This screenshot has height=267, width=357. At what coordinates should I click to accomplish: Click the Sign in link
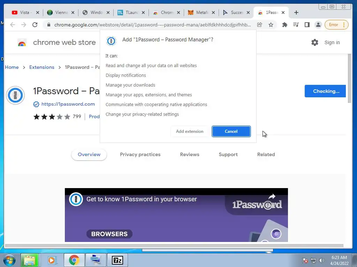click(x=332, y=42)
